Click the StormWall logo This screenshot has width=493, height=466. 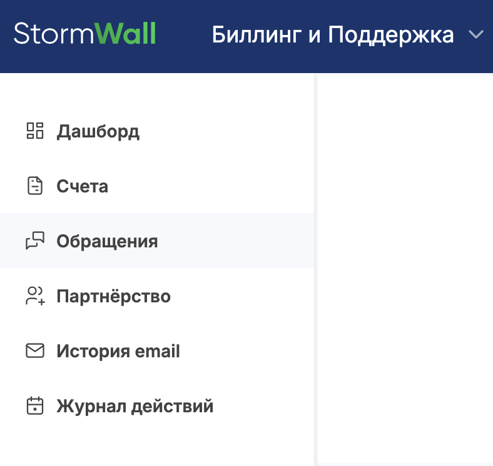coord(84,34)
